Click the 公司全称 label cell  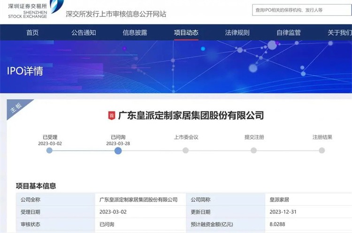point(55,199)
